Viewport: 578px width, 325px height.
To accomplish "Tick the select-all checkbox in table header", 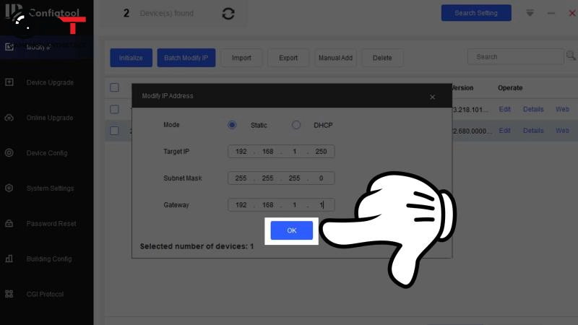I will pyautogui.click(x=114, y=87).
